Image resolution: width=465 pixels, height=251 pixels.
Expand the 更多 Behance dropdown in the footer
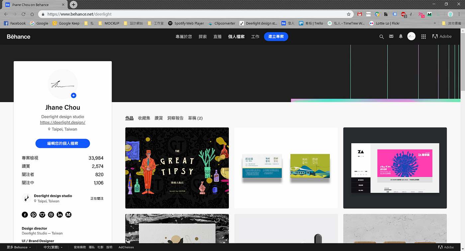(x=18, y=247)
